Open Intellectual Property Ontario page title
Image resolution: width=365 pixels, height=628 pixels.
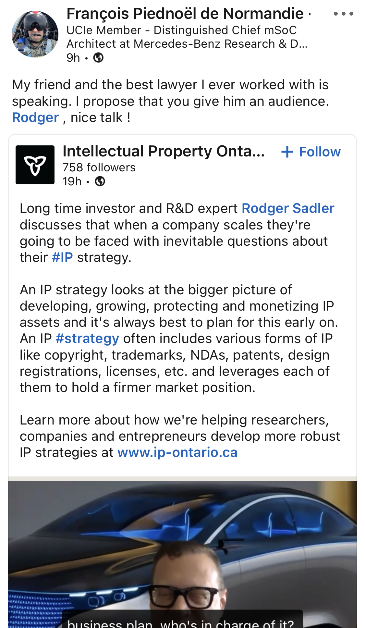(164, 151)
